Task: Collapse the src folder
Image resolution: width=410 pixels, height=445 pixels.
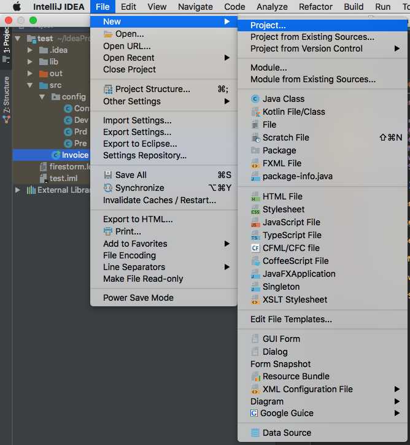Action: [x=30, y=85]
